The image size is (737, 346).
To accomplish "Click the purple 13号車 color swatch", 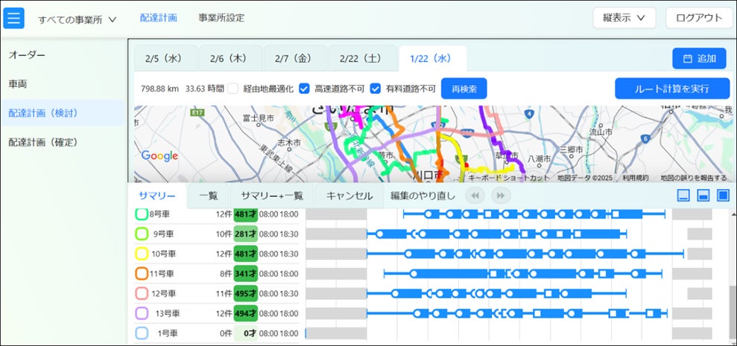I will (142, 313).
